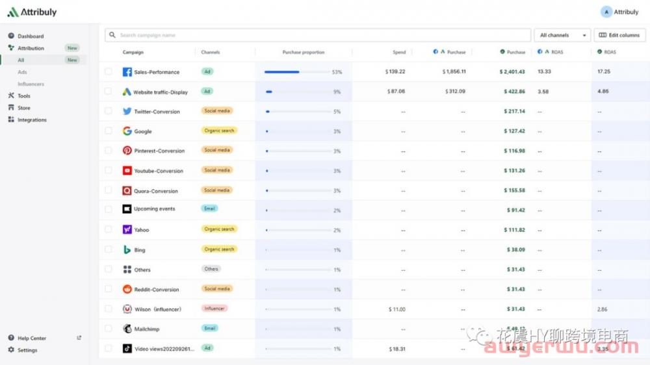Check the Youtube-Conversion checkbox

[x=108, y=170]
